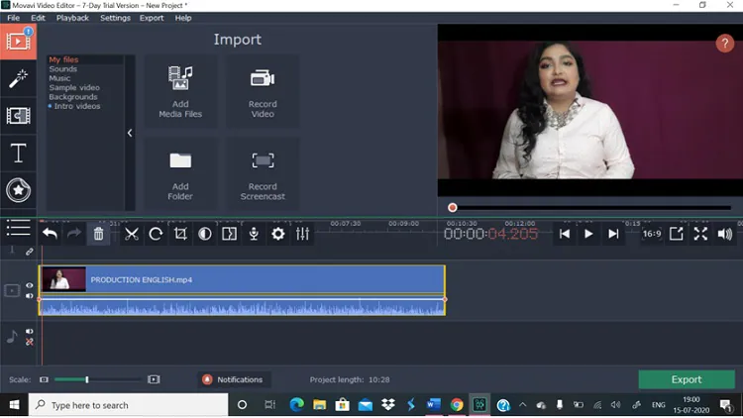743x418 pixels.
Task: Open Clip properties gear icon
Action: click(x=278, y=234)
